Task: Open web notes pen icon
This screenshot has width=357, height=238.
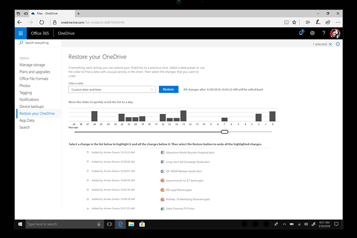Action: pos(318,22)
